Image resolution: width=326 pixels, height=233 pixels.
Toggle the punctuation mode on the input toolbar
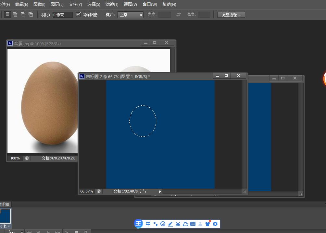pos(155,224)
